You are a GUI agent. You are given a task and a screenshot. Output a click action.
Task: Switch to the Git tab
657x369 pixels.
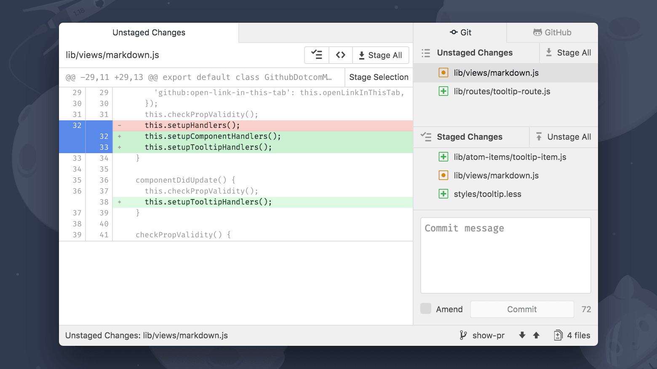pos(460,32)
